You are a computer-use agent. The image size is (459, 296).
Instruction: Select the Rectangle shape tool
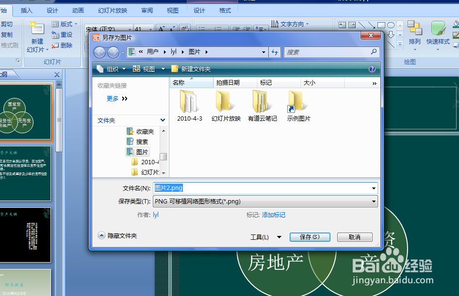point(381,25)
